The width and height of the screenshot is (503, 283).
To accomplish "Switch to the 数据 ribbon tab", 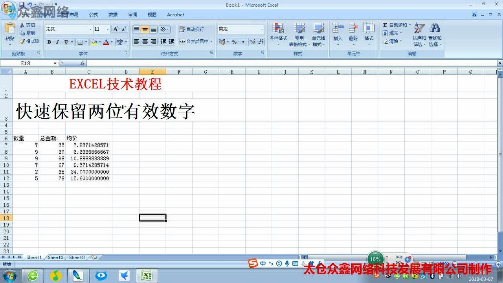I will click(x=113, y=15).
